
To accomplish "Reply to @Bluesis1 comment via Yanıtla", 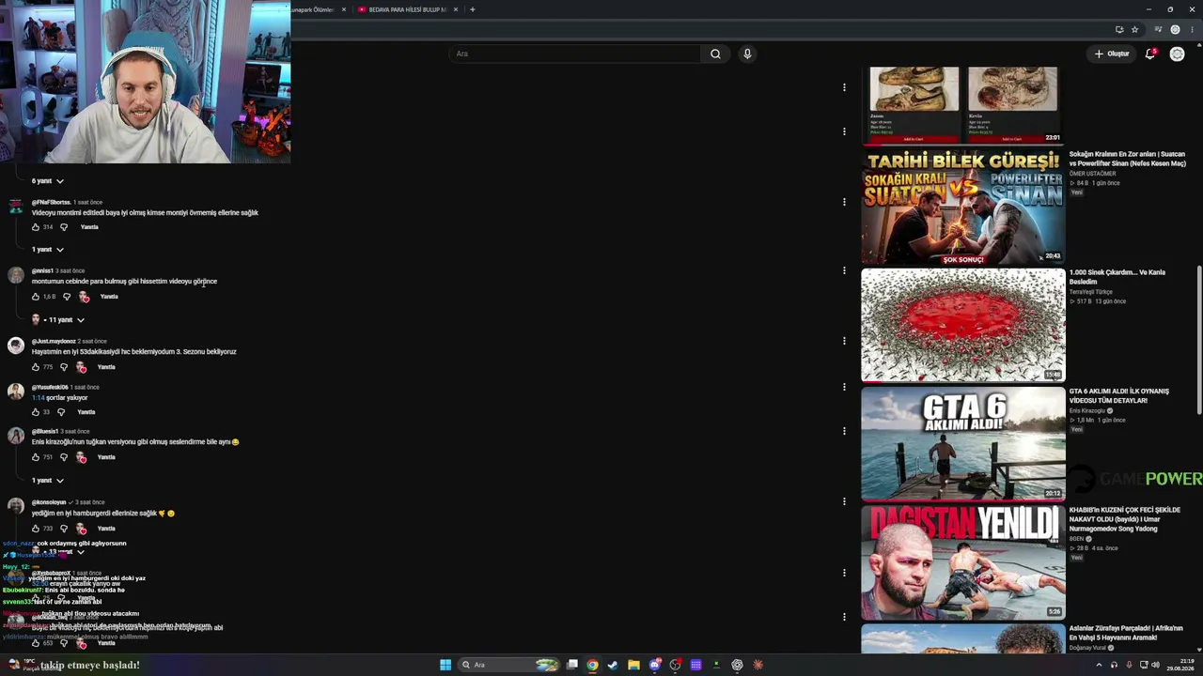I will (106, 457).
